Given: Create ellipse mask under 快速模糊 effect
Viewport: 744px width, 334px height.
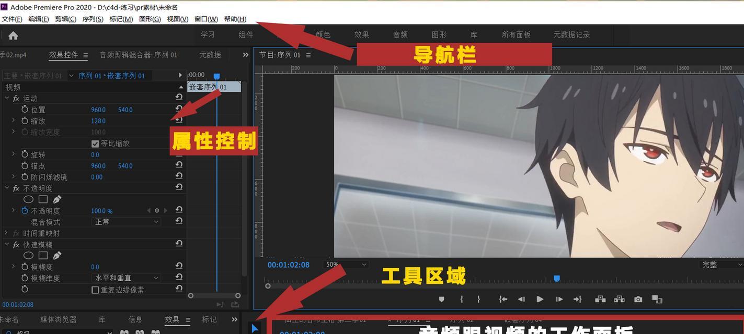Looking at the screenshot, I should click(x=28, y=256).
